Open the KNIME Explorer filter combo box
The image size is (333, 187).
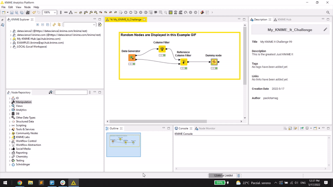pyautogui.click(x=80, y=25)
